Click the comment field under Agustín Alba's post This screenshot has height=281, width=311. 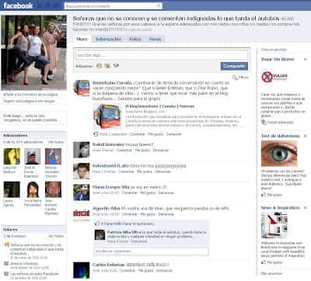(x=151, y=251)
